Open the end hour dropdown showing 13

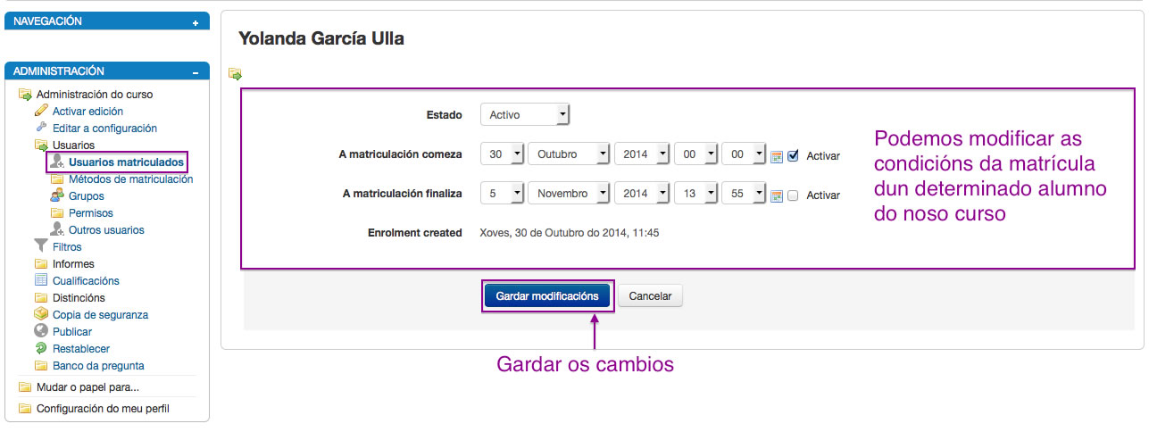(x=695, y=194)
